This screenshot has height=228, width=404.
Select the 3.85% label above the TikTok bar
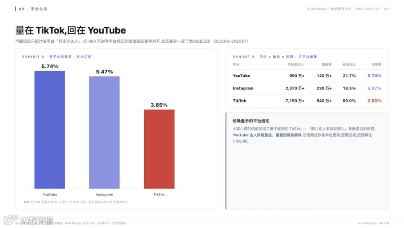click(x=159, y=105)
